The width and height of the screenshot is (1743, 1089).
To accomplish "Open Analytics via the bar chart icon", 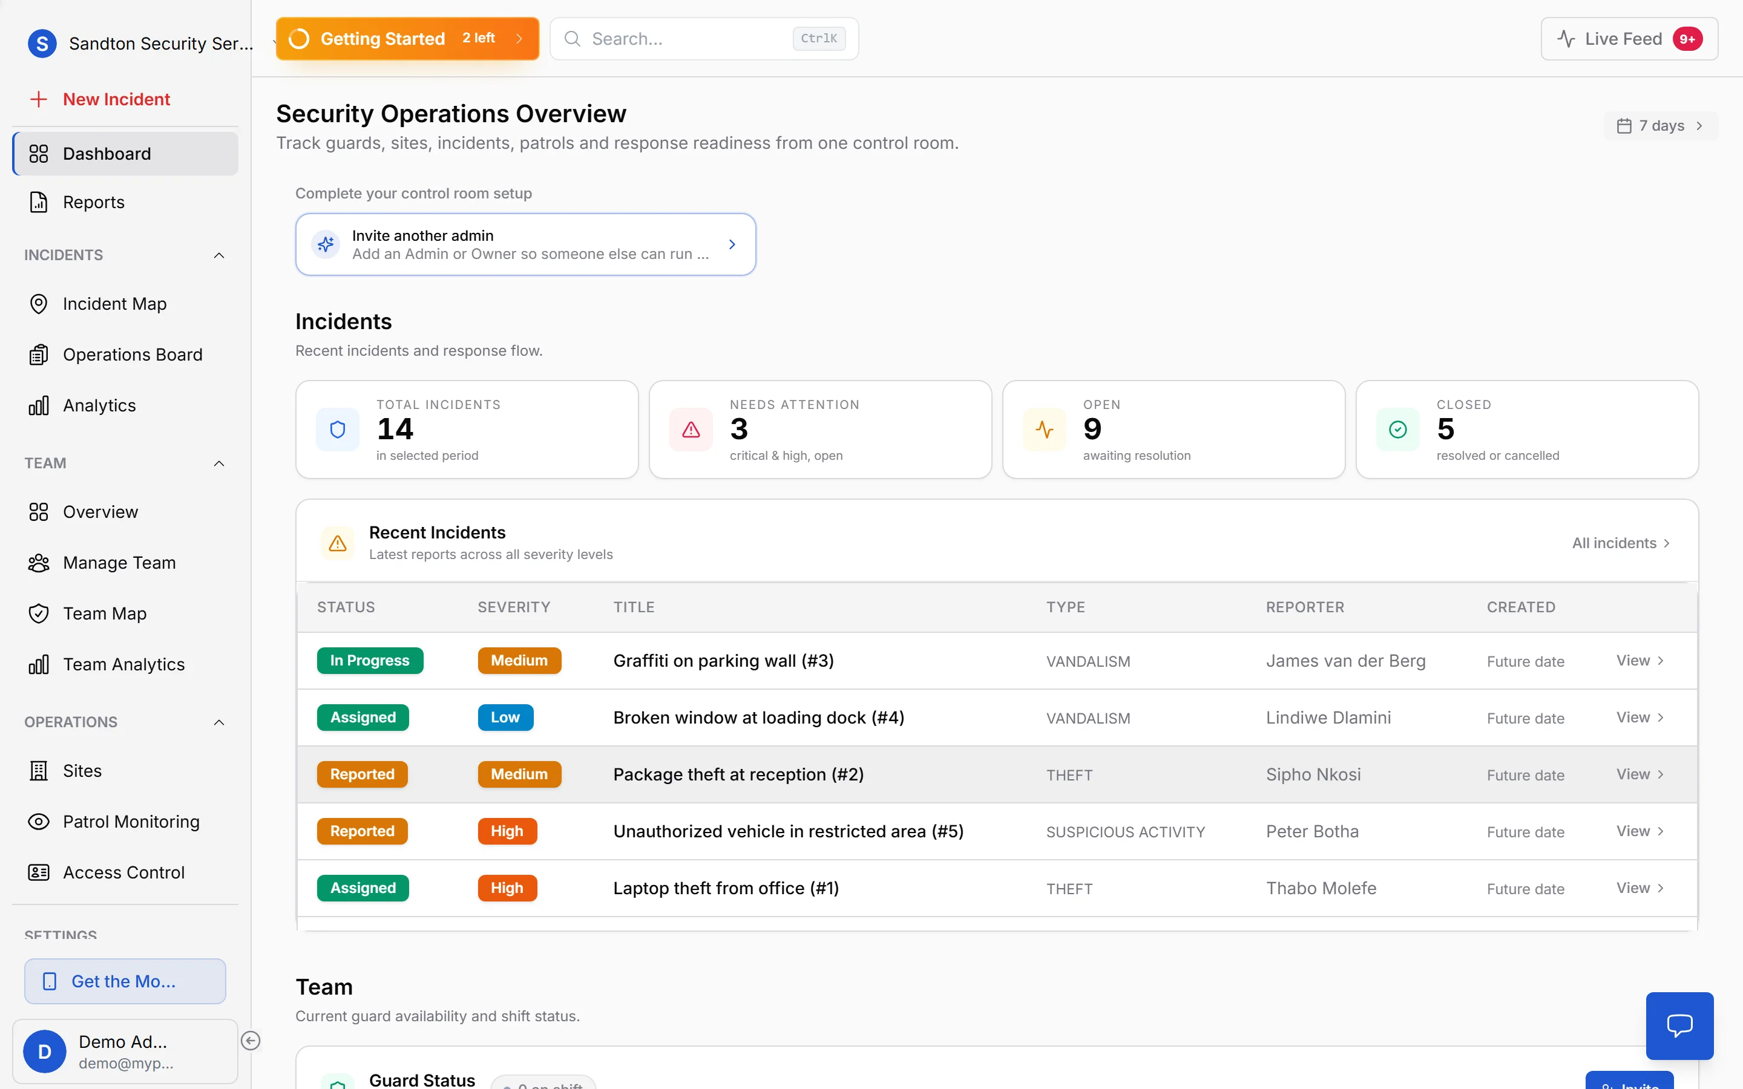I will click(x=39, y=405).
